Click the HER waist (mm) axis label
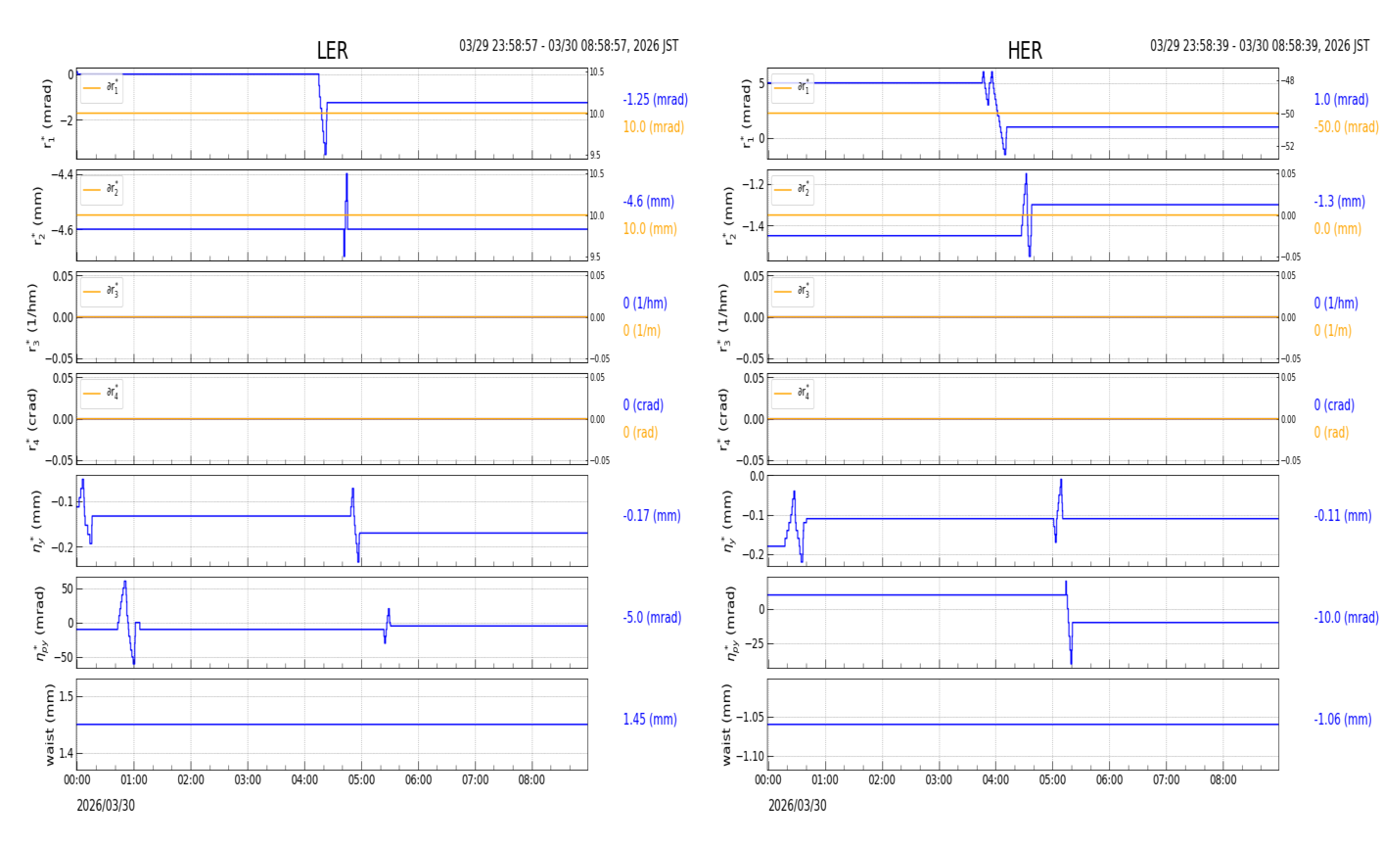Image resolution: width=1382 pixels, height=846 pixels. coord(725,725)
